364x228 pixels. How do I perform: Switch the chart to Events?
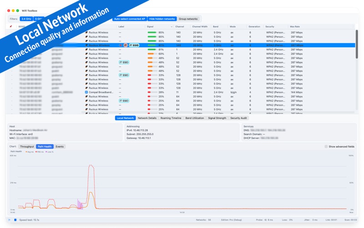(60, 146)
